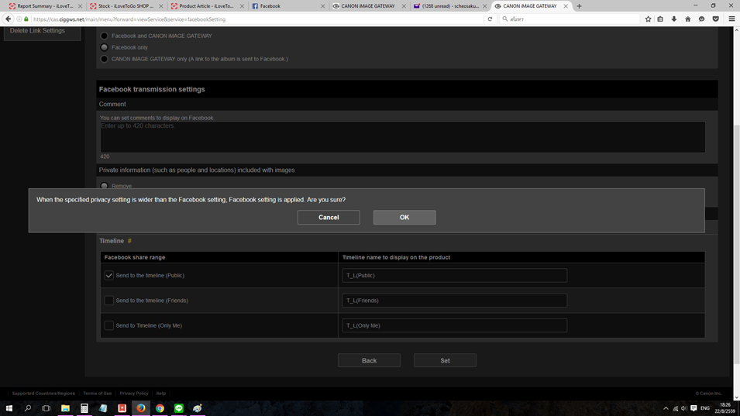Cancel the privacy setting dialog
Image resolution: width=740 pixels, height=416 pixels.
click(x=329, y=218)
